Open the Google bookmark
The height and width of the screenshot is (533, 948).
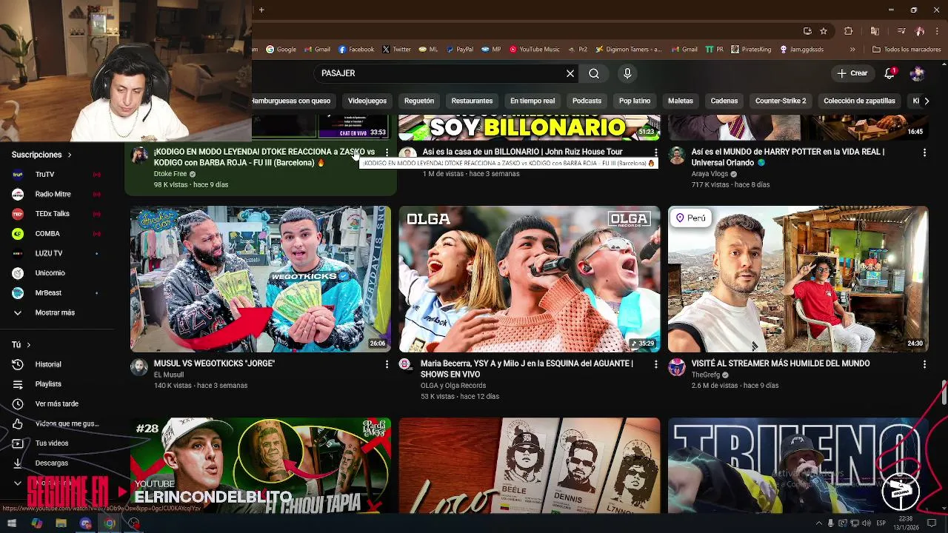[x=281, y=50]
